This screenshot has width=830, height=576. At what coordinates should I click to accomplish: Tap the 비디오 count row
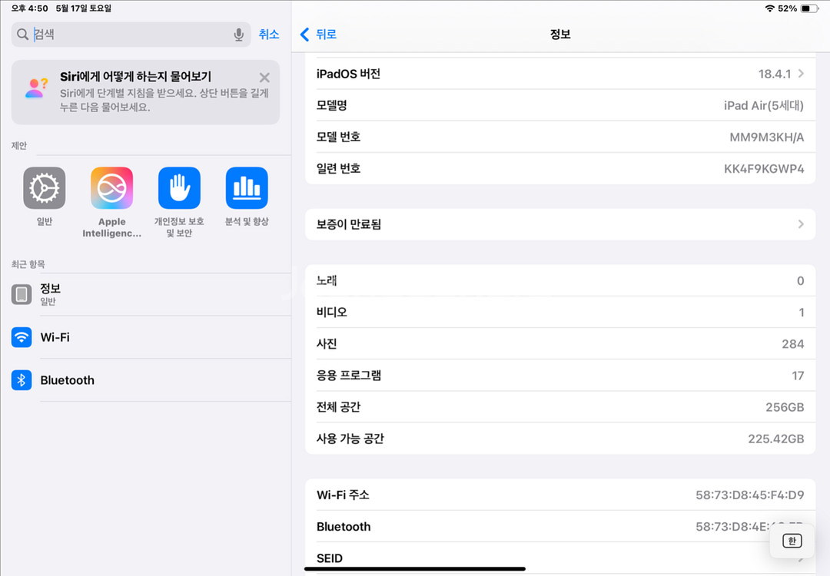pyautogui.click(x=560, y=312)
